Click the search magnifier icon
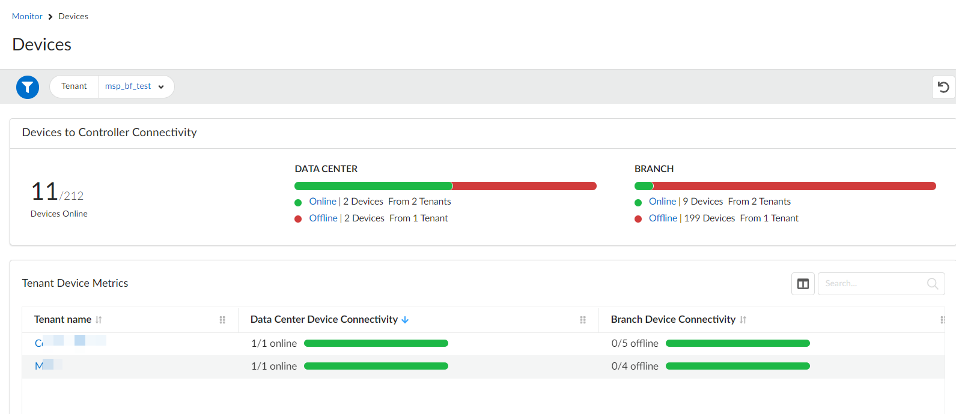Screen dimensions: 956x414 click(x=933, y=284)
